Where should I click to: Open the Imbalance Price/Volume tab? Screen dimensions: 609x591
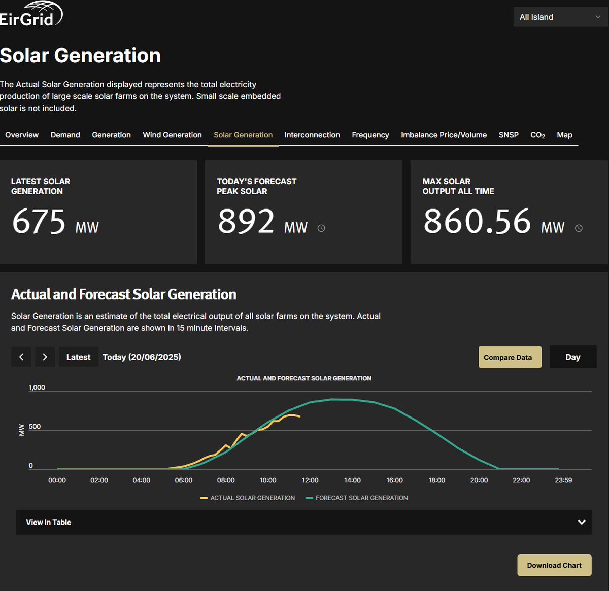click(444, 135)
